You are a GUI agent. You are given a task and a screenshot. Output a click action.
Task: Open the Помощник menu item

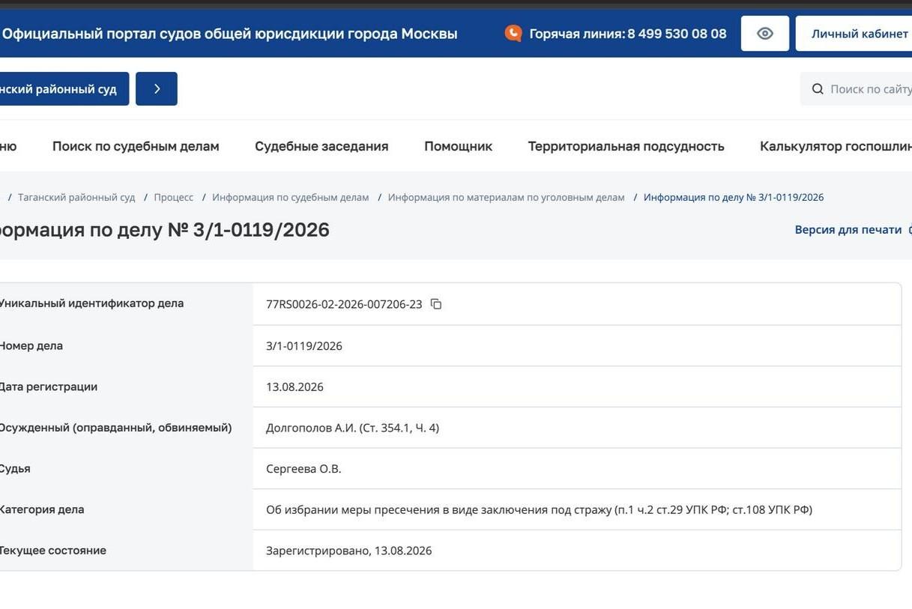point(459,146)
